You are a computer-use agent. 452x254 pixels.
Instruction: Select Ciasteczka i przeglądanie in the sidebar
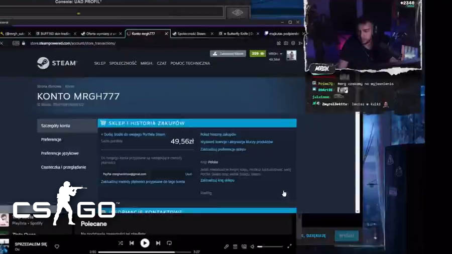click(63, 167)
